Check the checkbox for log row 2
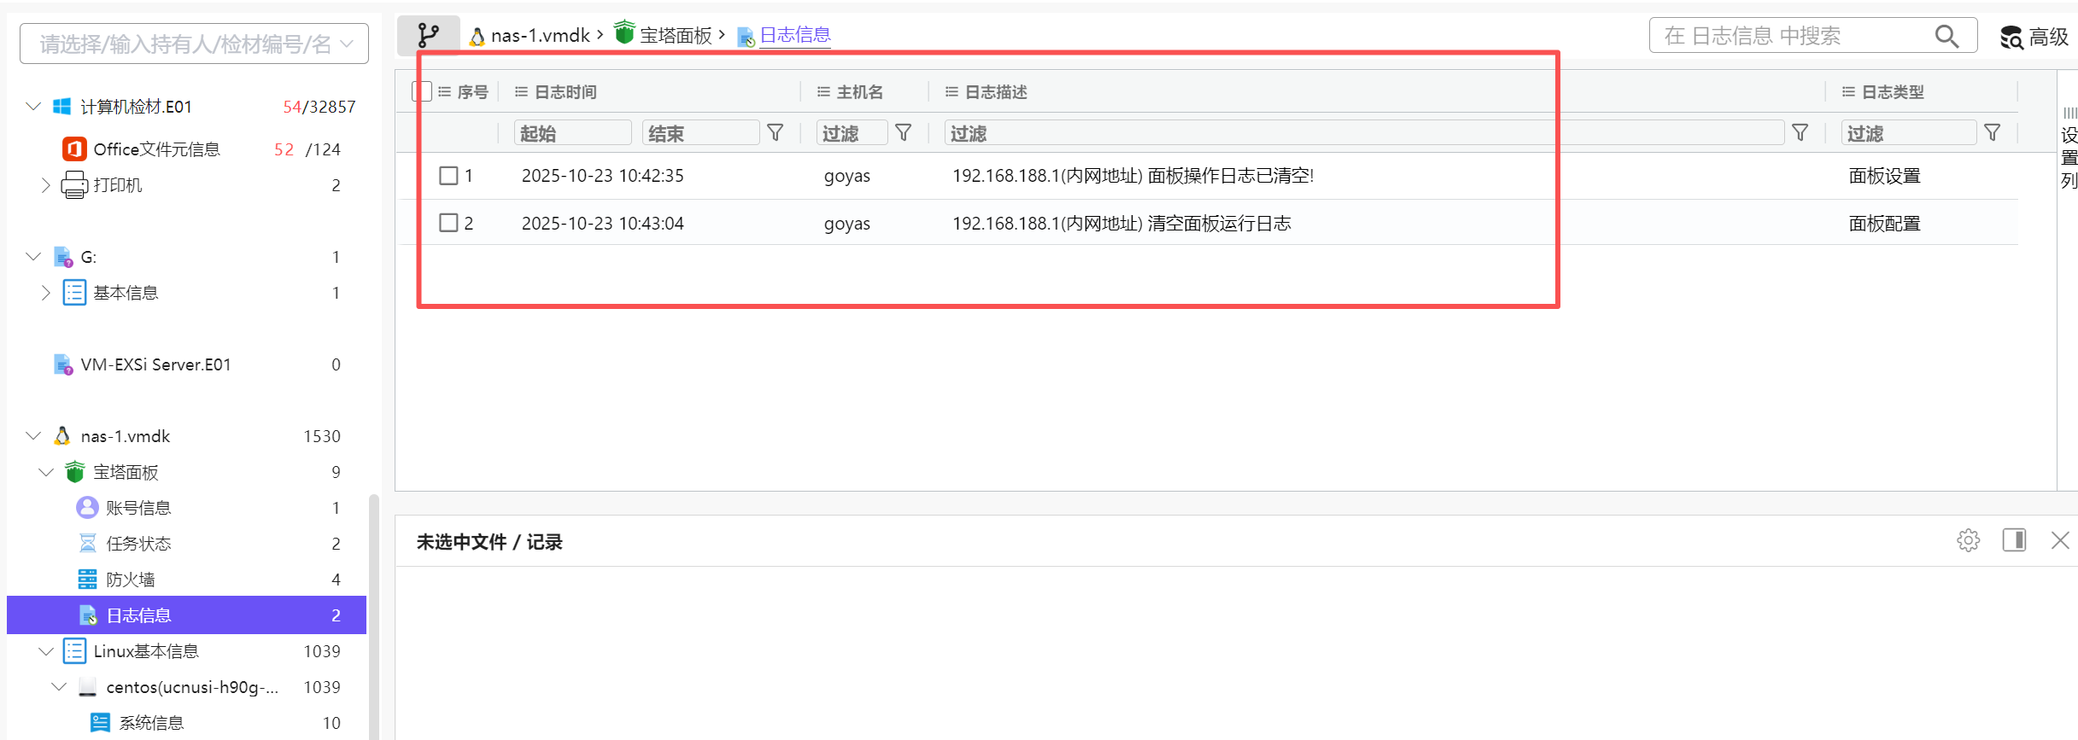The height and width of the screenshot is (740, 2078). 448,224
